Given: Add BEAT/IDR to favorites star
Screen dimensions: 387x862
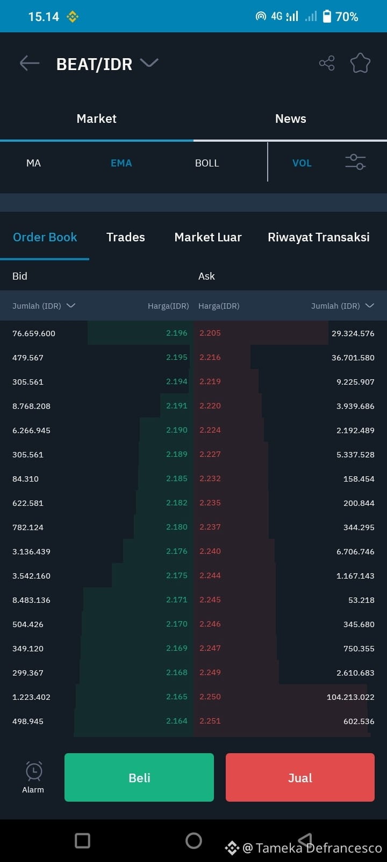Looking at the screenshot, I should pyautogui.click(x=361, y=64).
